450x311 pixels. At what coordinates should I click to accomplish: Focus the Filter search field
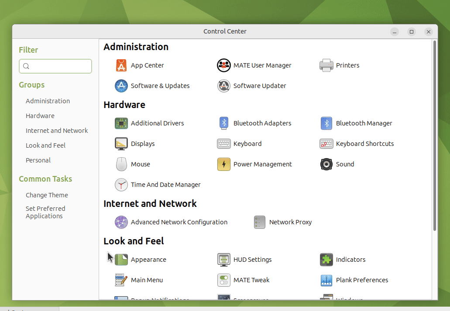pyautogui.click(x=55, y=66)
